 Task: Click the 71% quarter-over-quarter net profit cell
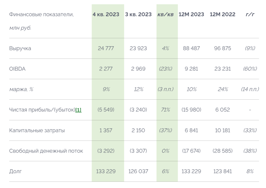[x=165, y=110]
